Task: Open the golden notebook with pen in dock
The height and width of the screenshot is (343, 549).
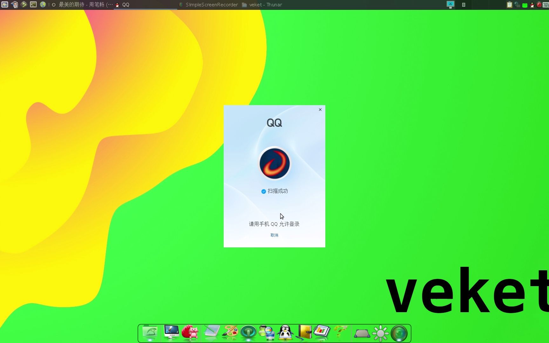Action: 304,333
